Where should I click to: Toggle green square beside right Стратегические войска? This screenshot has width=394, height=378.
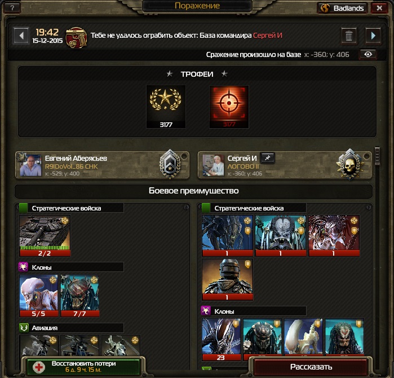[x=206, y=208]
